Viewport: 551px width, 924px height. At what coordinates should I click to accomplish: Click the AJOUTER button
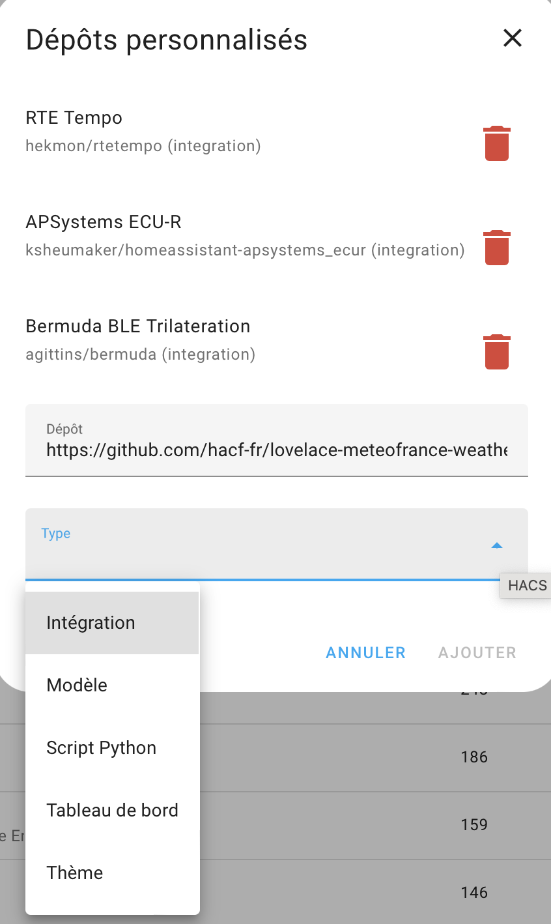click(x=477, y=653)
